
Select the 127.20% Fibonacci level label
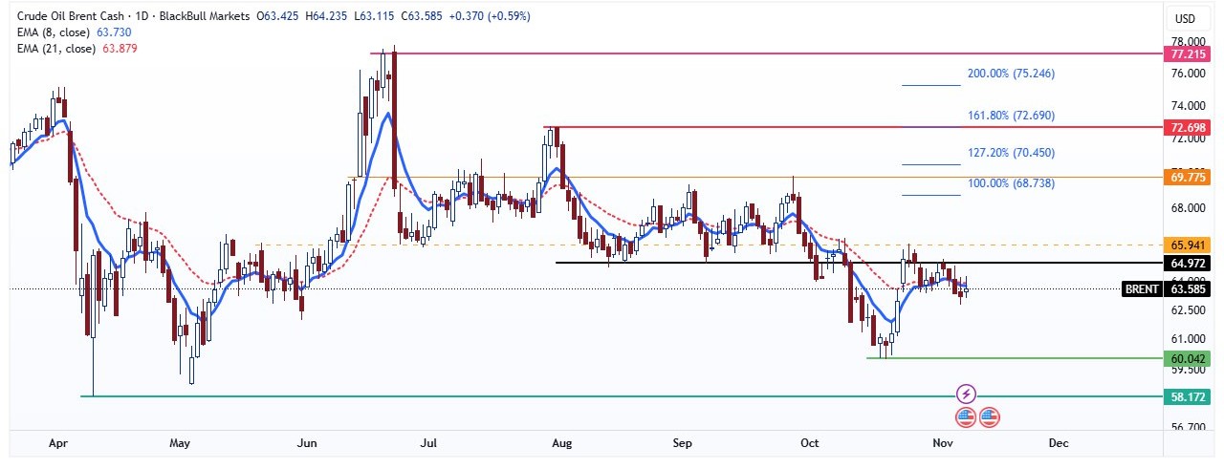click(1011, 153)
